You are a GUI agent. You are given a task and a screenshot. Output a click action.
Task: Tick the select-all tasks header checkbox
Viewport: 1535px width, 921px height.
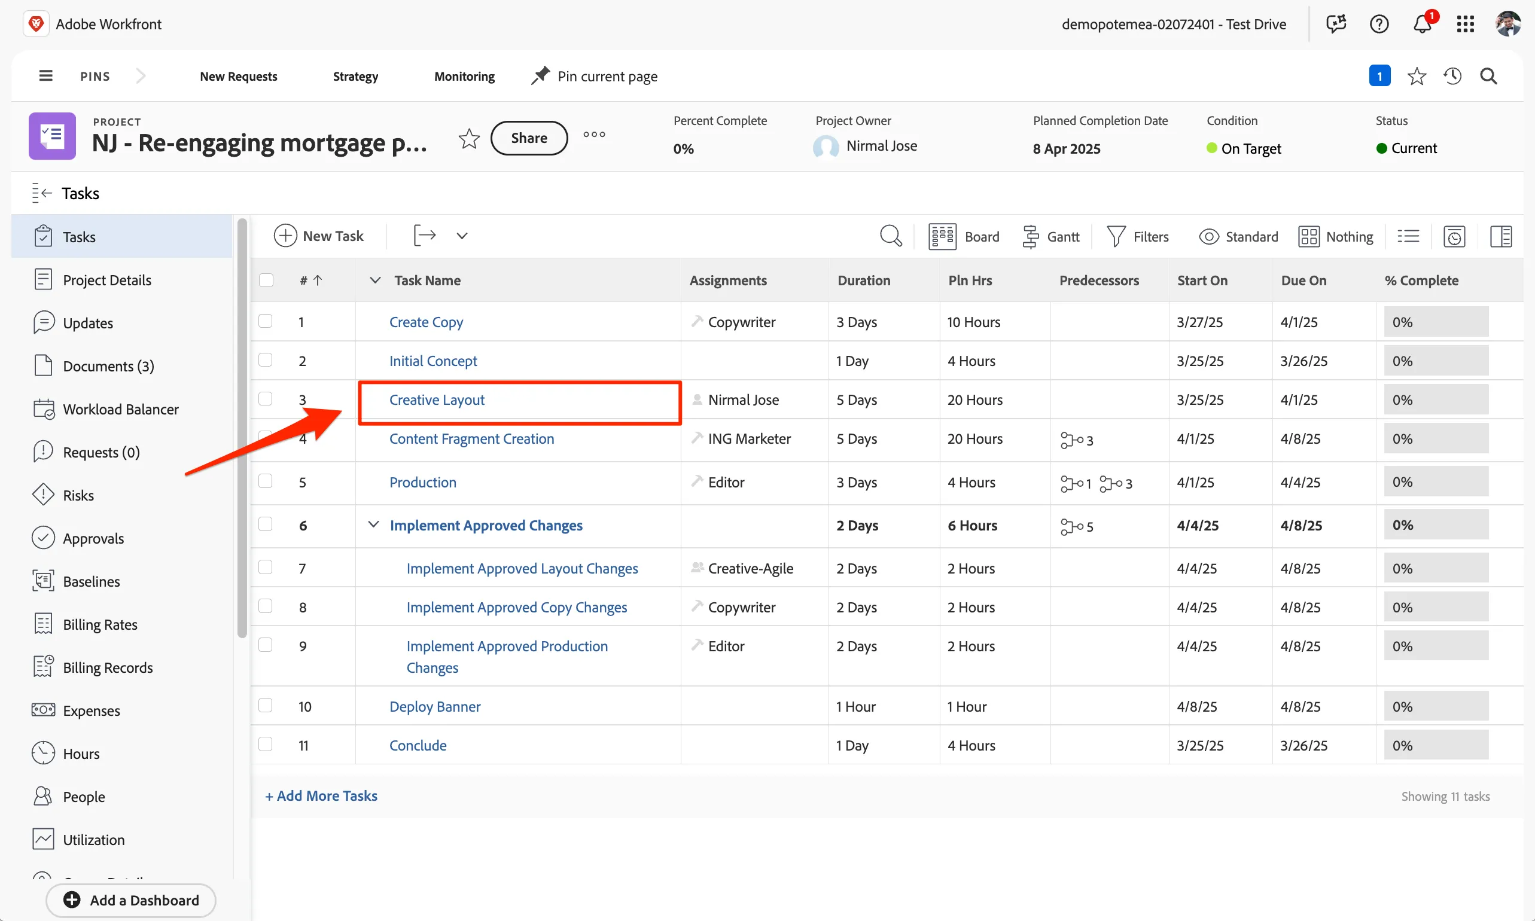pos(266,280)
